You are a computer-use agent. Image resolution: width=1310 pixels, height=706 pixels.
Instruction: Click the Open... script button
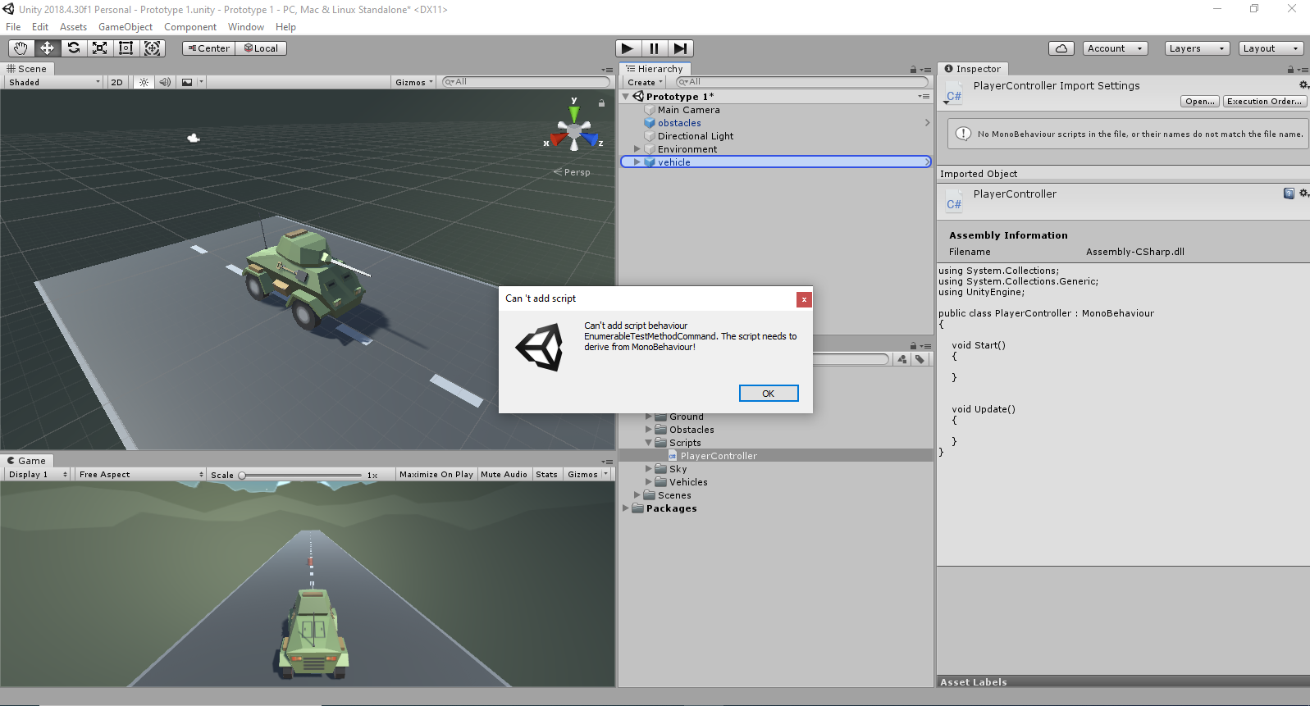click(1200, 102)
